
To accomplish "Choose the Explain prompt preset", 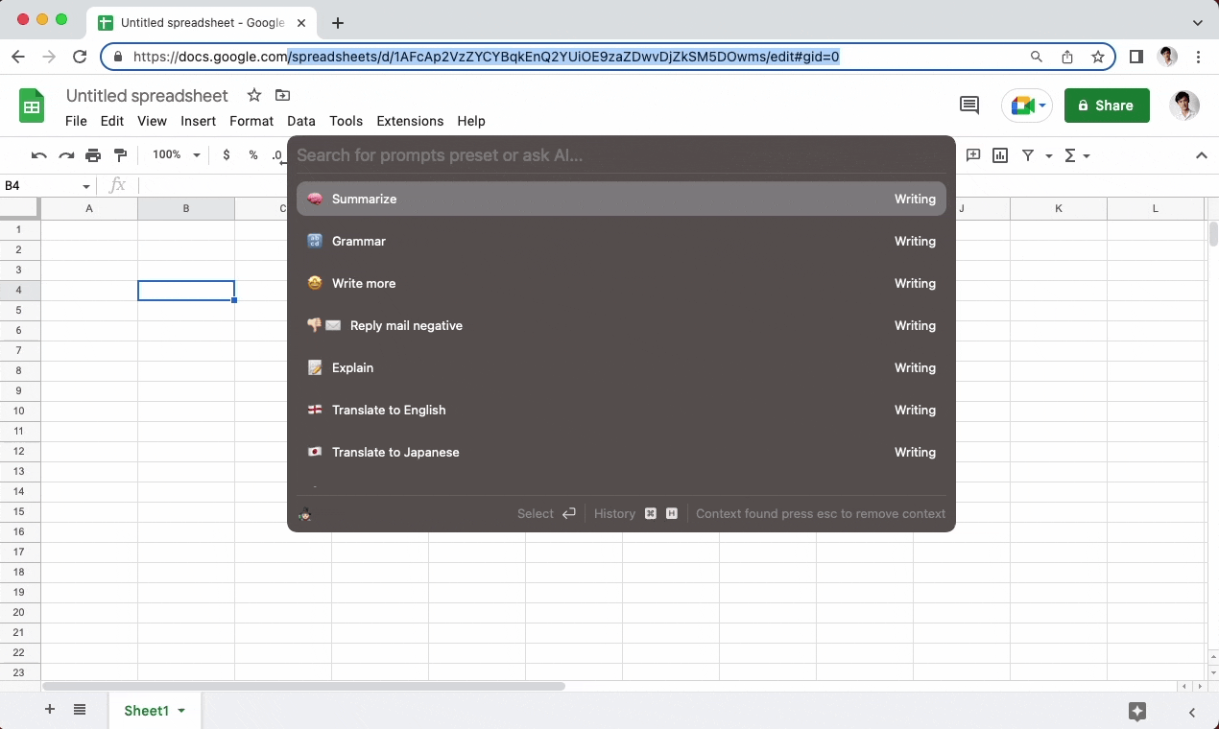I will click(621, 367).
